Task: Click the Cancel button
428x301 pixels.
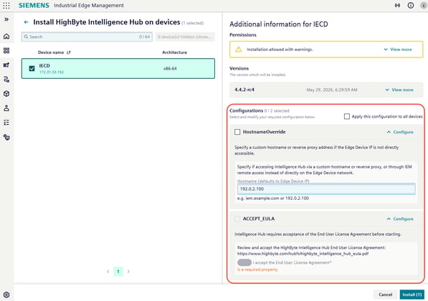Action: click(386, 295)
